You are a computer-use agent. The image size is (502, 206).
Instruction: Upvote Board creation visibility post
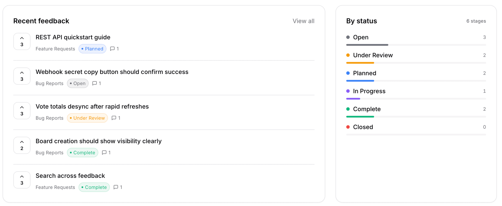(22, 145)
